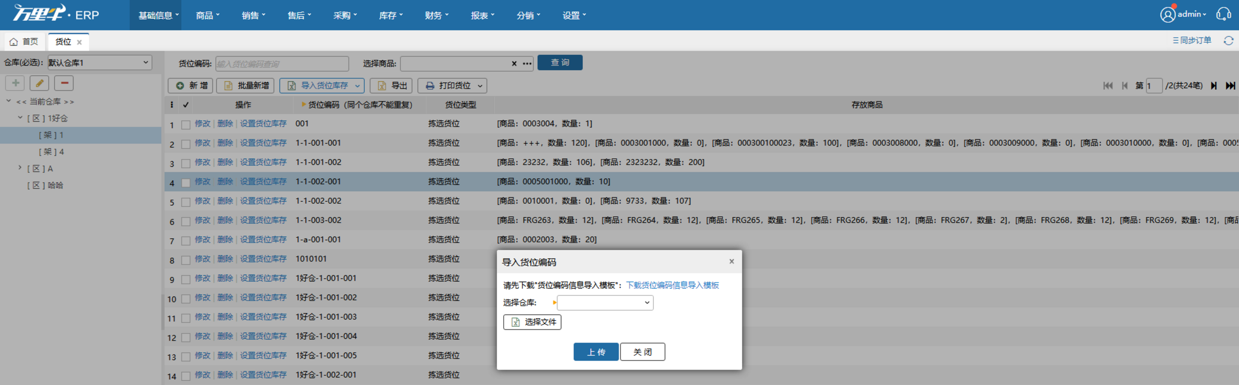Click the 上传 upload button

point(596,352)
